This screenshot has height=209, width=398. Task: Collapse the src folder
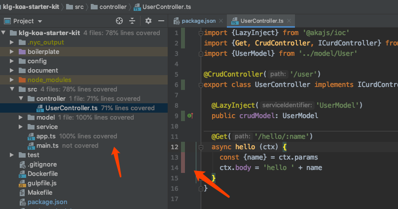13,89
